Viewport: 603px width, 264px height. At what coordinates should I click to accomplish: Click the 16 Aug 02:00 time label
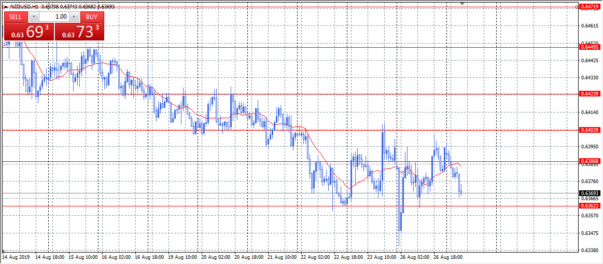point(116,257)
